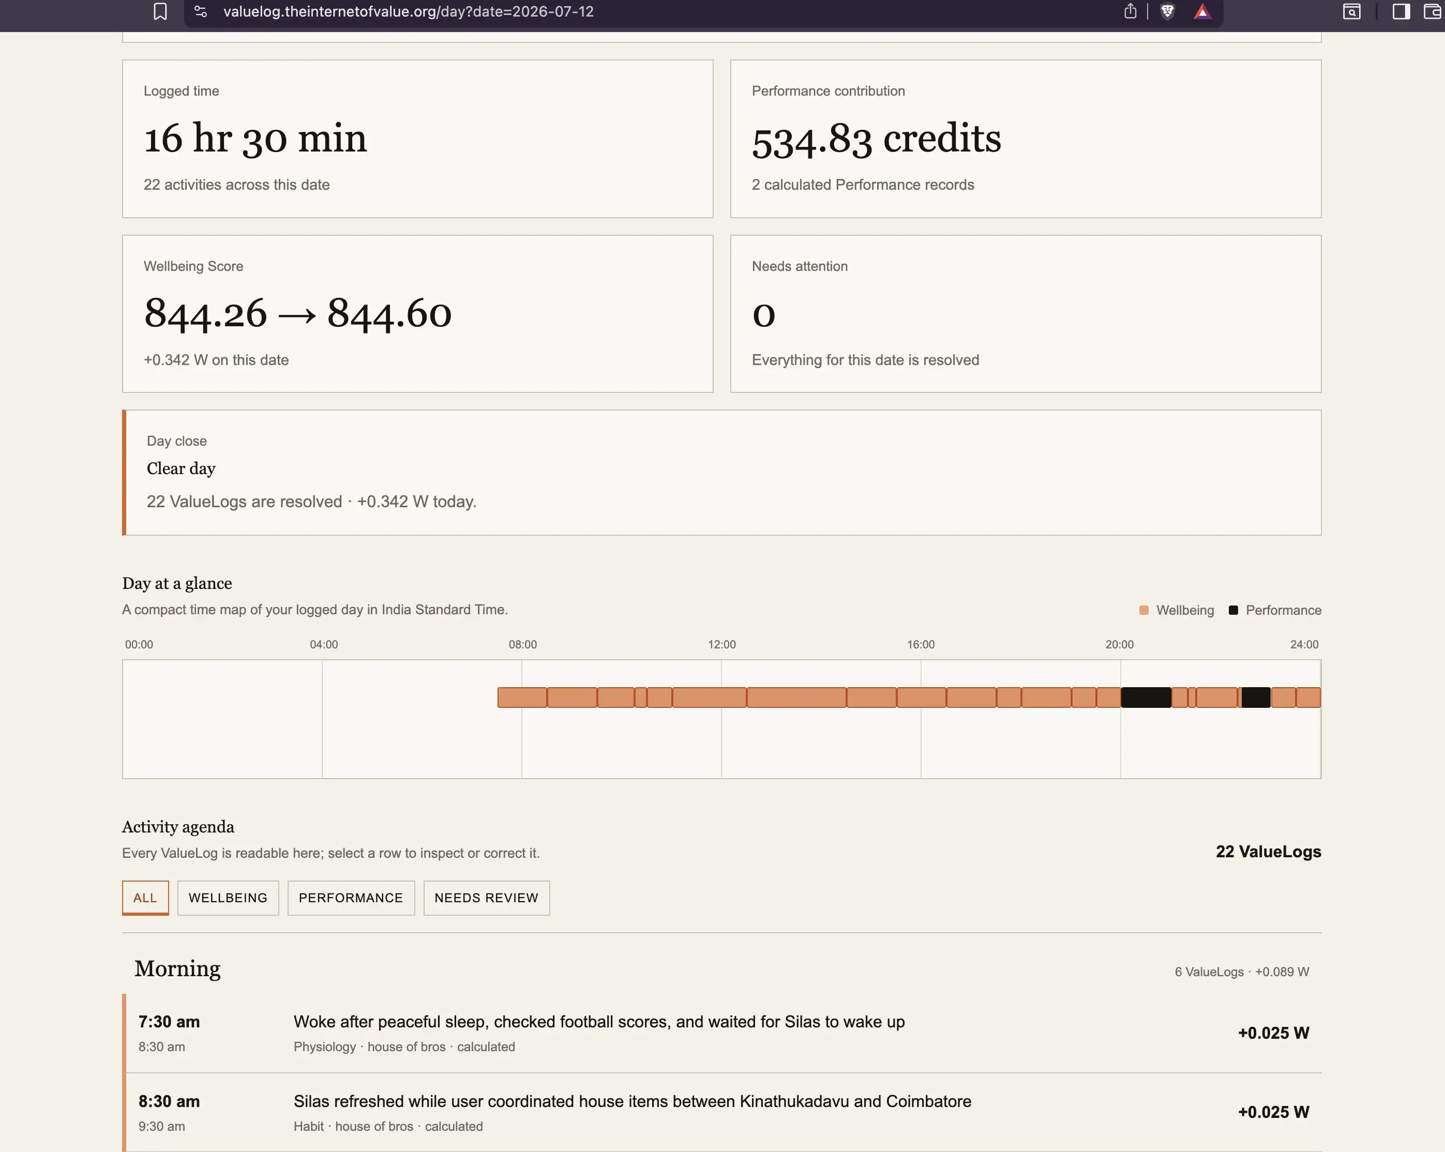Click the Morning section heading
The image size is (1445, 1152).
point(177,969)
